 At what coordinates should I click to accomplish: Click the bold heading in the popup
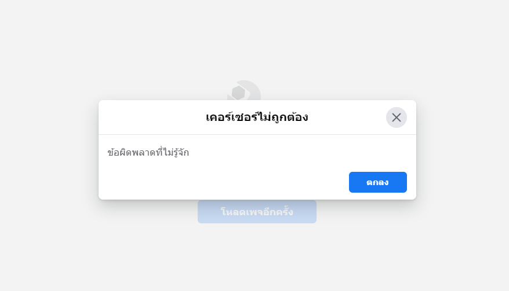point(257,117)
